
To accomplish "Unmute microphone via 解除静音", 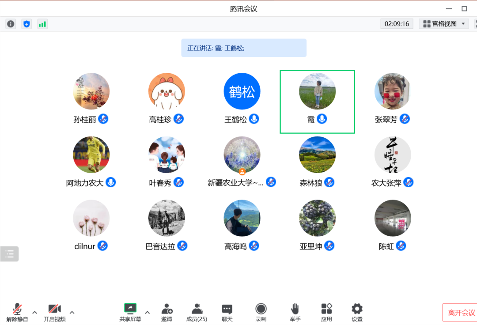I will point(17,312).
